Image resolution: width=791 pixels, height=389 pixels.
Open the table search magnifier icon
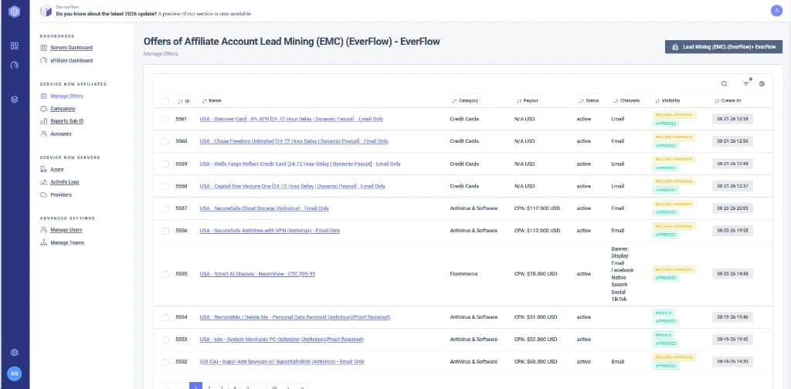pos(724,83)
